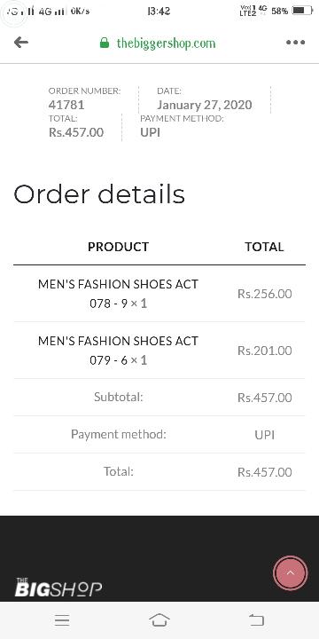The image size is (319, 639).
Task: Tap the green secure padlock icon
Action: point(105,43)
